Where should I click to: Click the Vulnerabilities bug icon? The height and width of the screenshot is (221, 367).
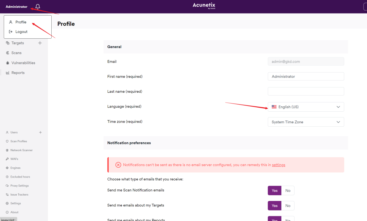[8, 63]
